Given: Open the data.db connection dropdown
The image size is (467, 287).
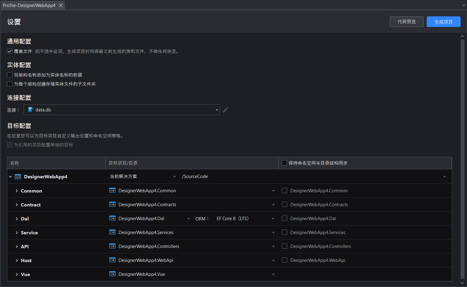Looking at the screenshot, I should click(x=122, y=110).
